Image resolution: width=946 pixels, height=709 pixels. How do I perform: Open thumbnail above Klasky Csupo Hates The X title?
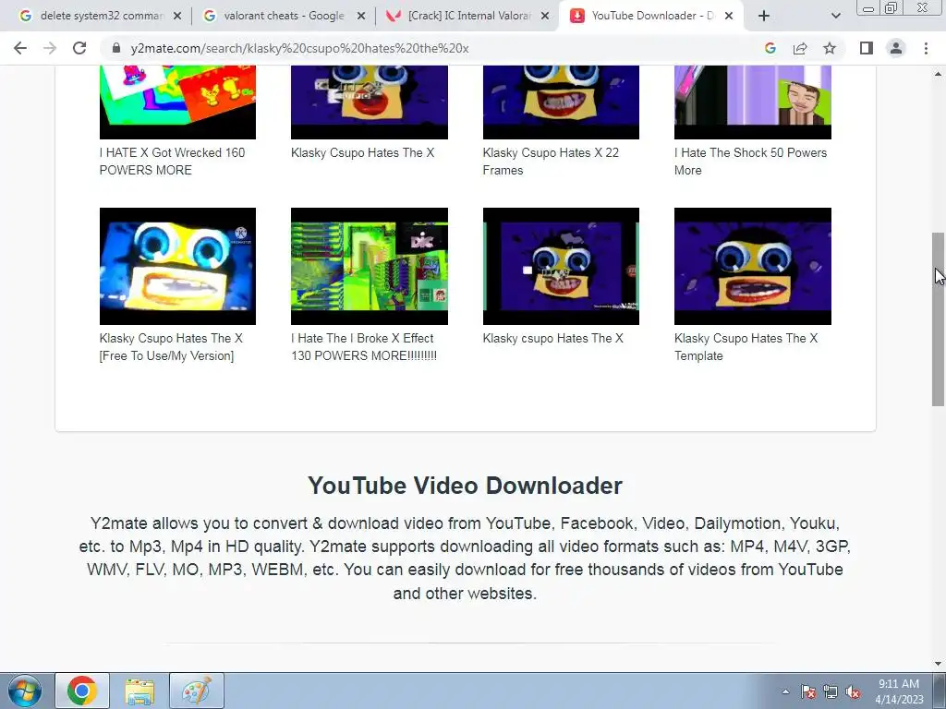point(370,102)
